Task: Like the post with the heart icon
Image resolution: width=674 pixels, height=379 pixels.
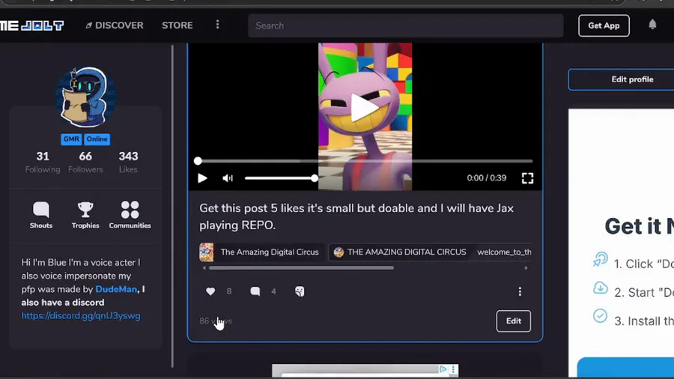Action: (x=210, y=291)
